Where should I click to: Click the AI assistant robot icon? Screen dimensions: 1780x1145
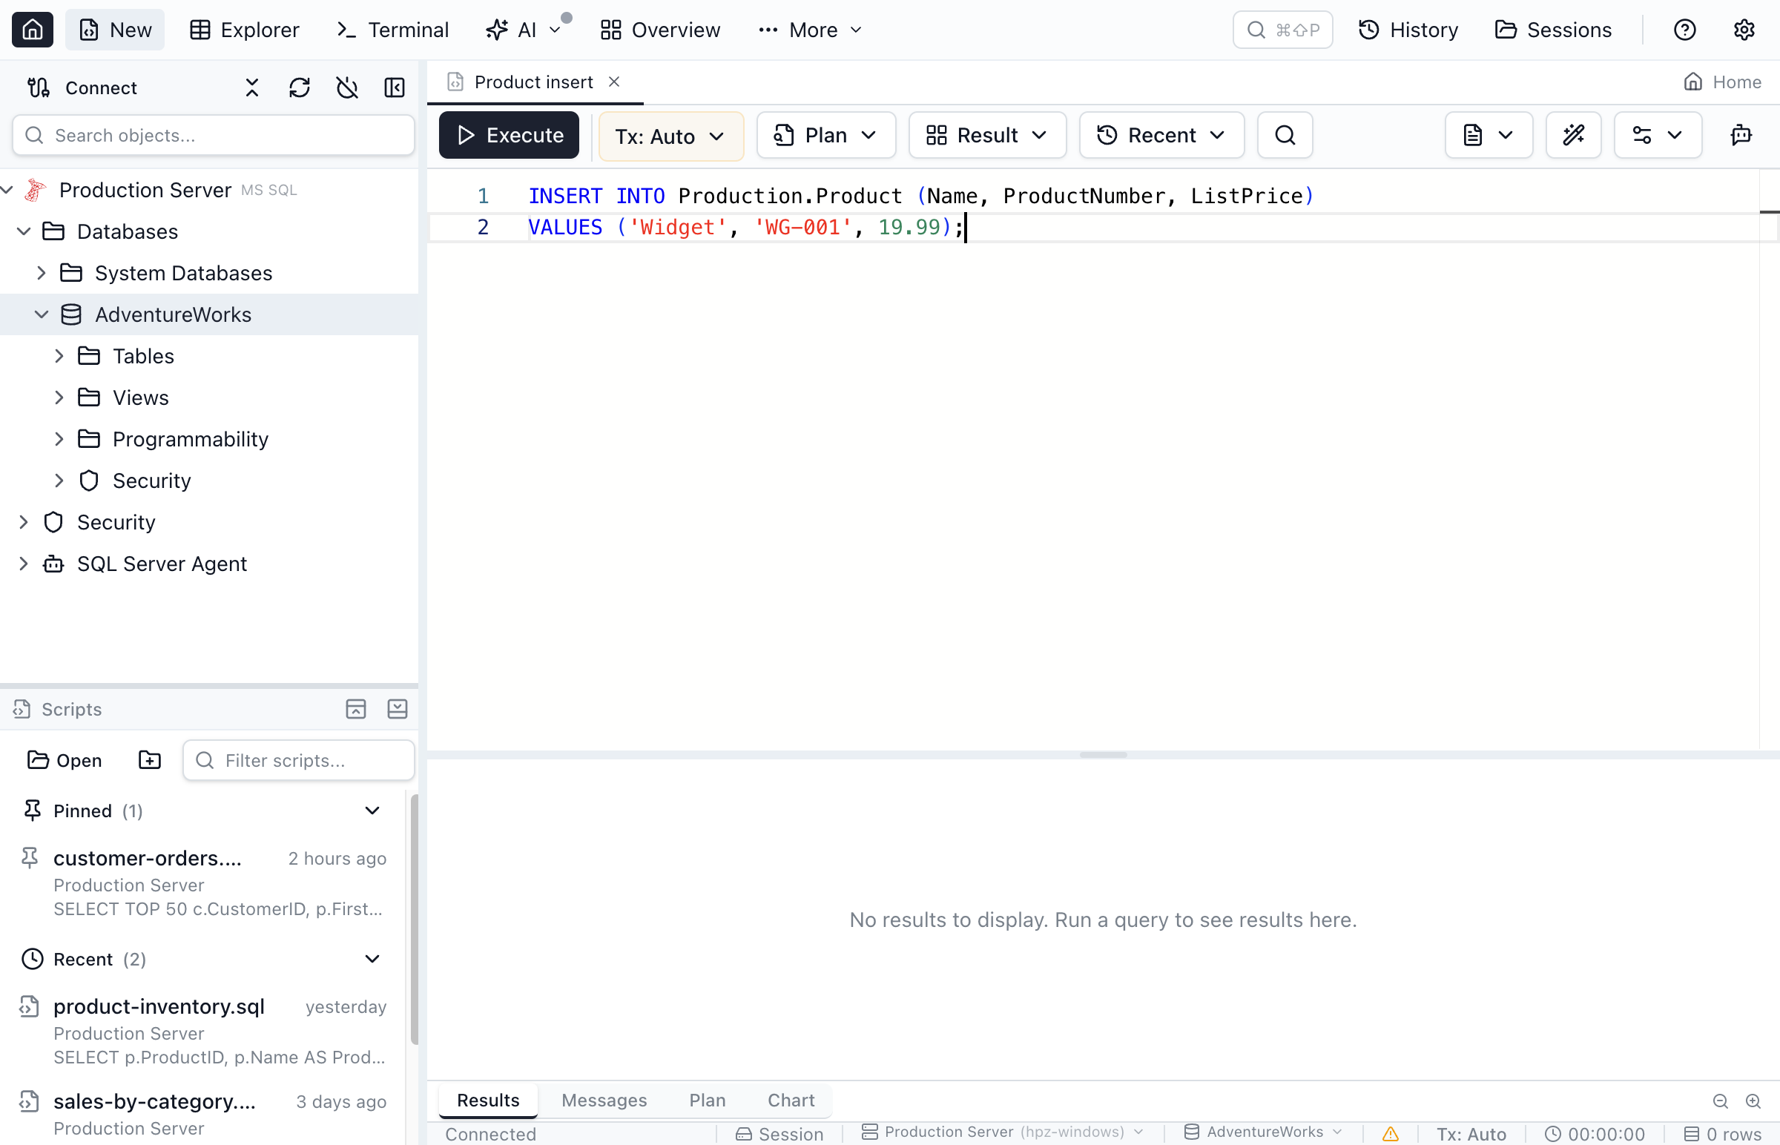point(1741,135)
